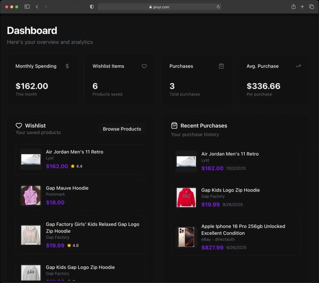Image resolution: width=319 pixels, height=283 pixels.
Task: Open the Safari share icon
Action: click(x=293, y=7)
